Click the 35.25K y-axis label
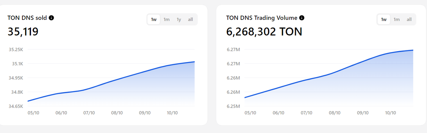The height and width of the screenshot is (133, 427). click(x=16, y=50)
